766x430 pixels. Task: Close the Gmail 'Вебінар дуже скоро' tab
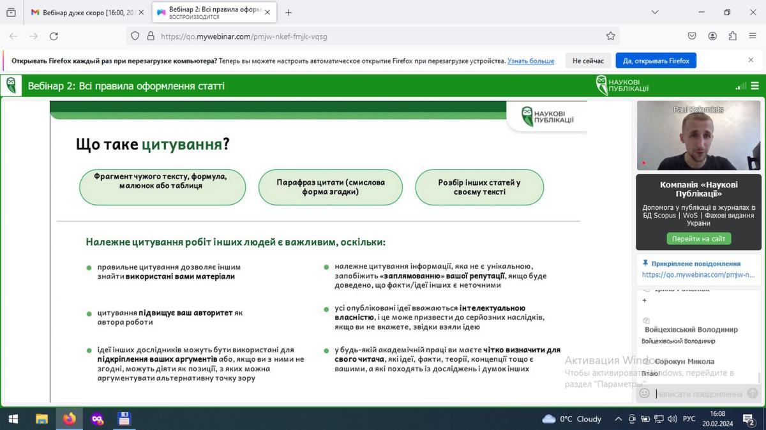coord(140,12)
